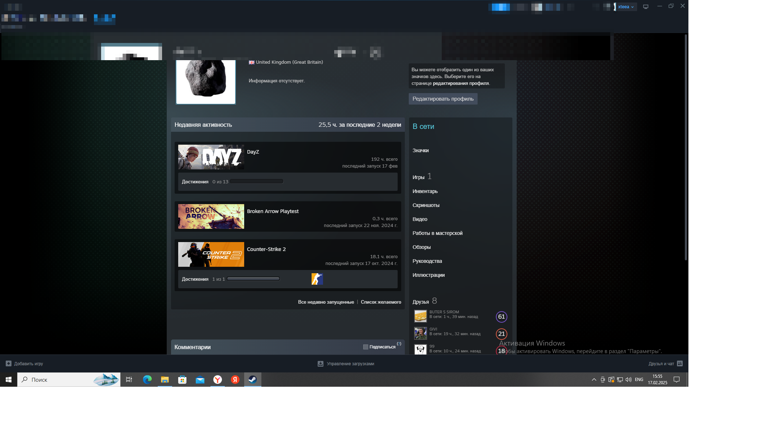Viewport: 763px width, 434px height.
Task: Click the network icon in system tray
Action: point(620,380)
